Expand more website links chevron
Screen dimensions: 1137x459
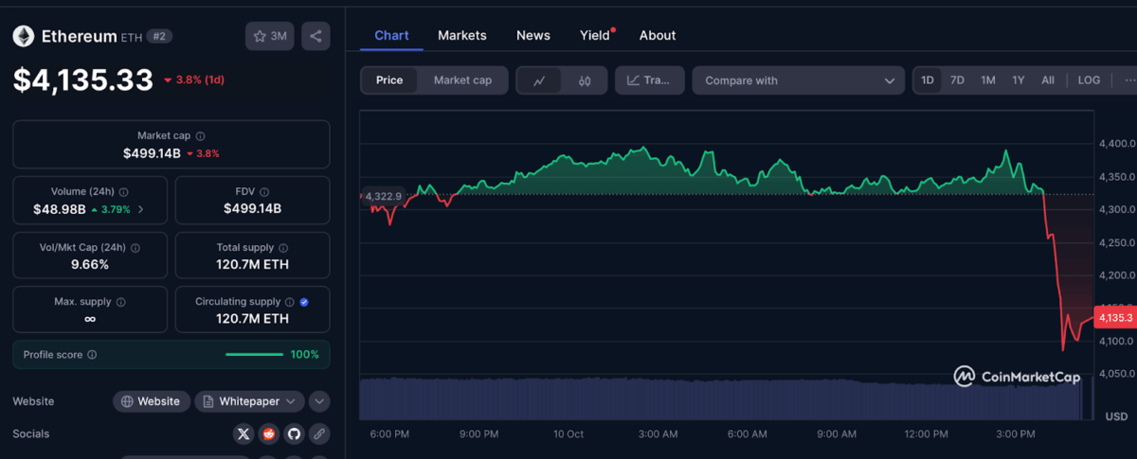coord(320,401)
